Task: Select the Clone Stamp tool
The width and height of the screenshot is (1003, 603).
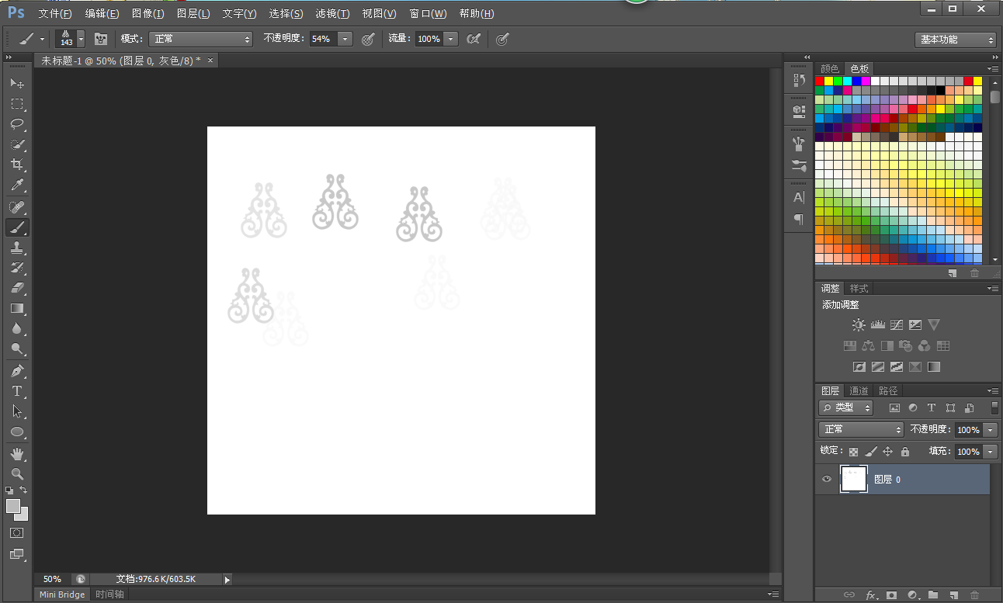Action: [17, 248]
